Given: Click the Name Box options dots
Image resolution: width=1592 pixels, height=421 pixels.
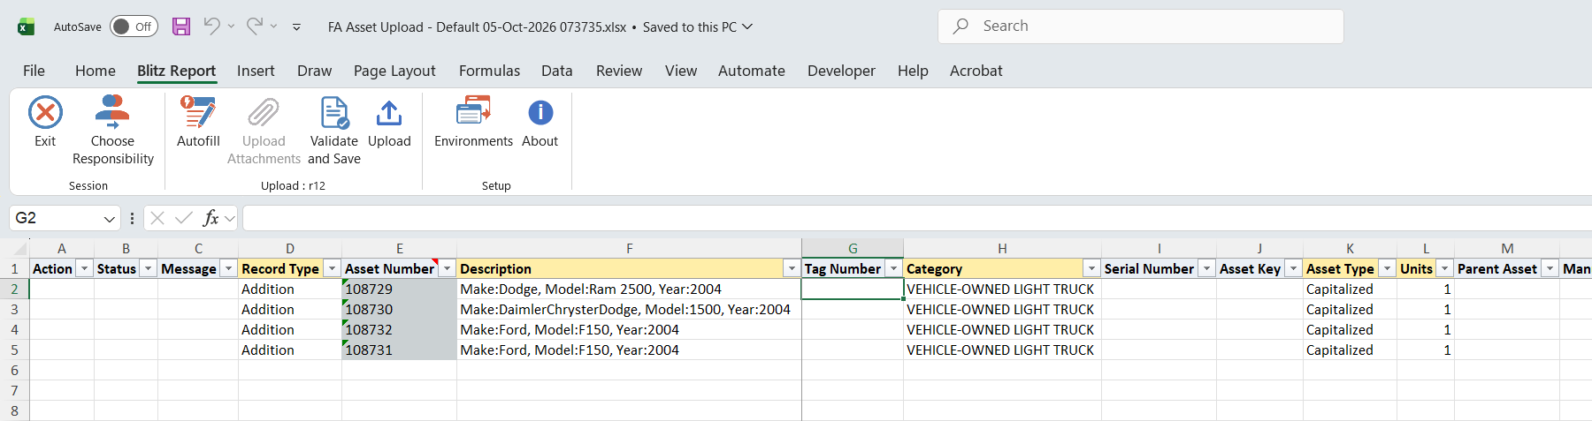Looking at the screenshot, I should (132, 218).
